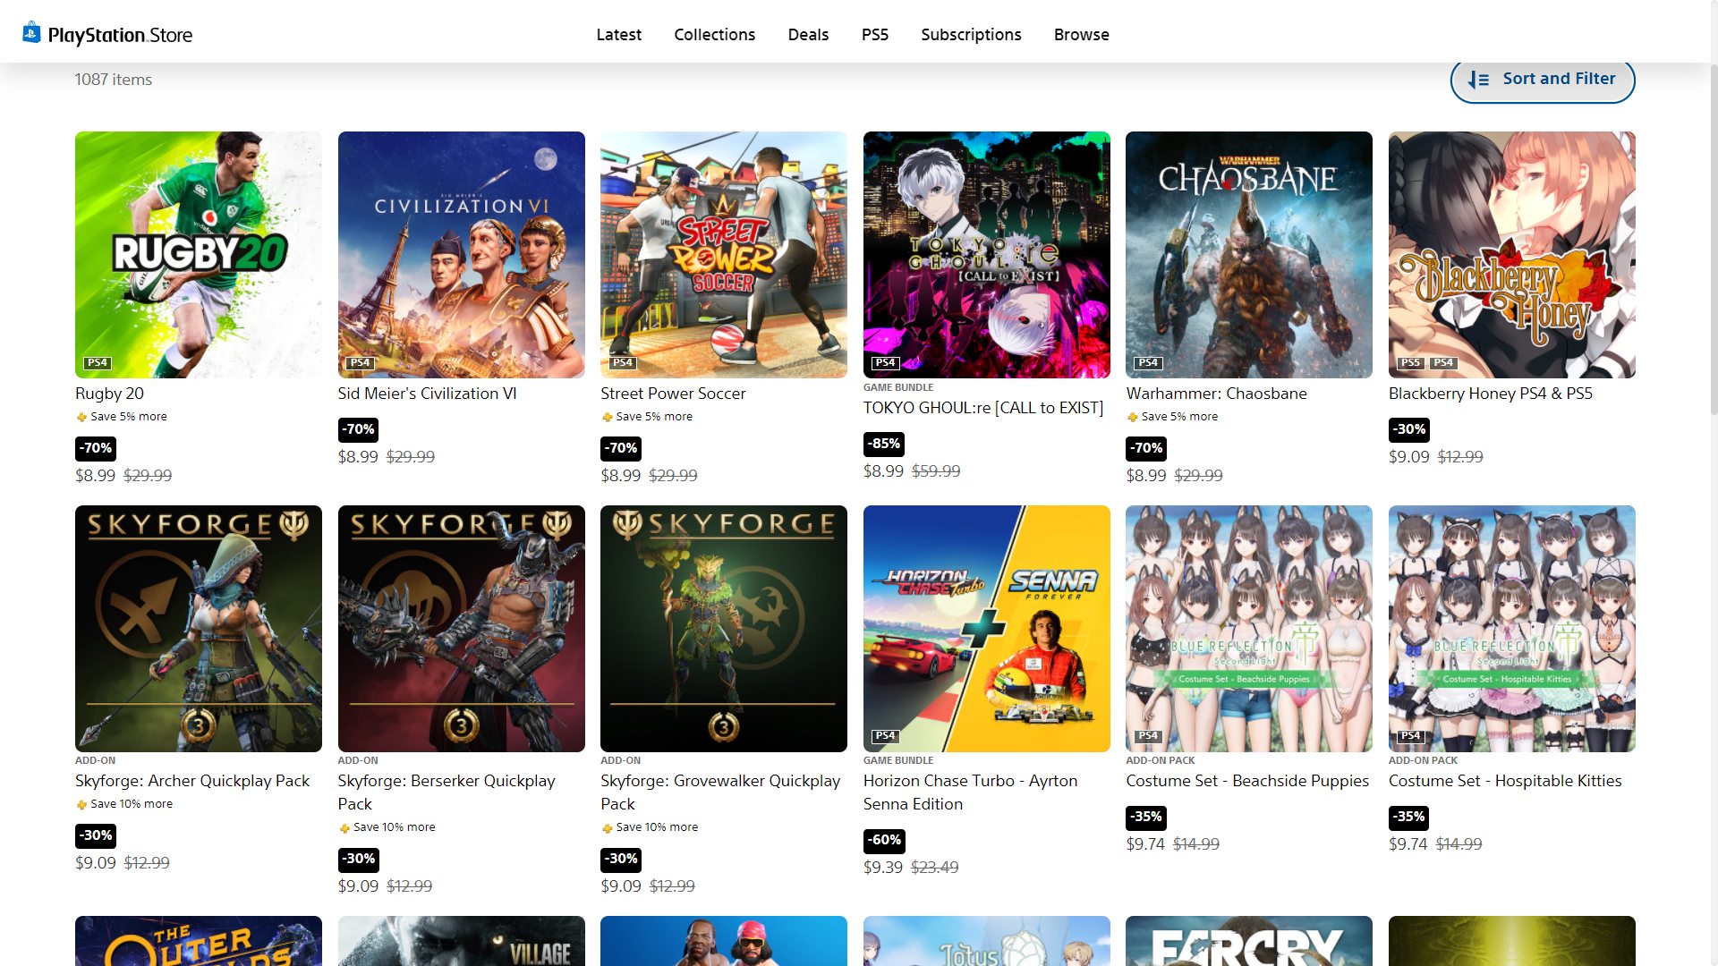Open the Browse menu

click(x=1081, y=35)
